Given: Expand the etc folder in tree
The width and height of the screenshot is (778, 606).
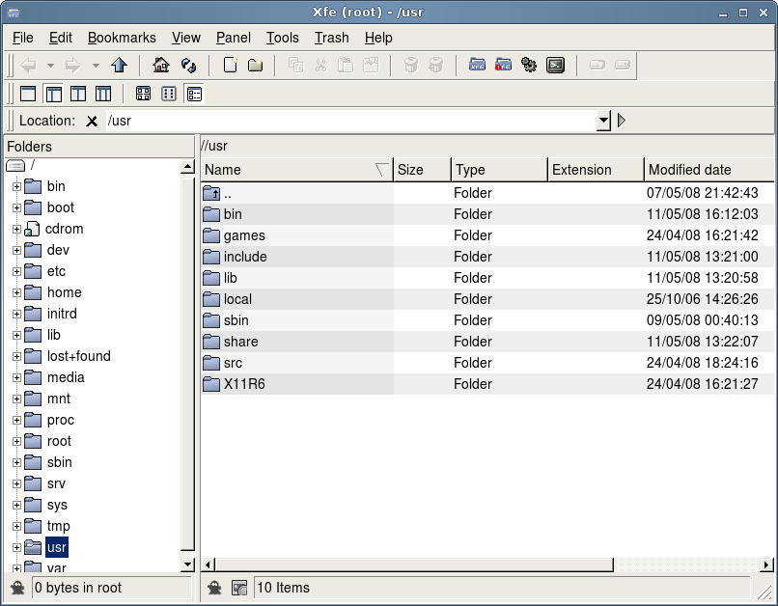Looking at the screenshot, I should tap(16, 272).
